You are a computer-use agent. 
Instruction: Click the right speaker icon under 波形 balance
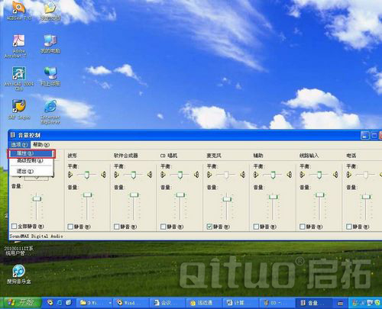coord(104,175)
